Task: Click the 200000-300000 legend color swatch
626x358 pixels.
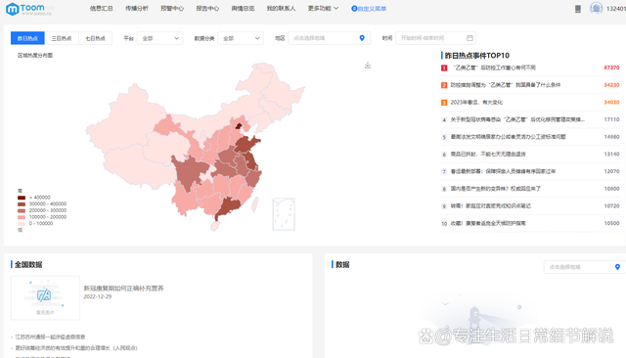Action: pyautogui.click(x=22, y=210)
